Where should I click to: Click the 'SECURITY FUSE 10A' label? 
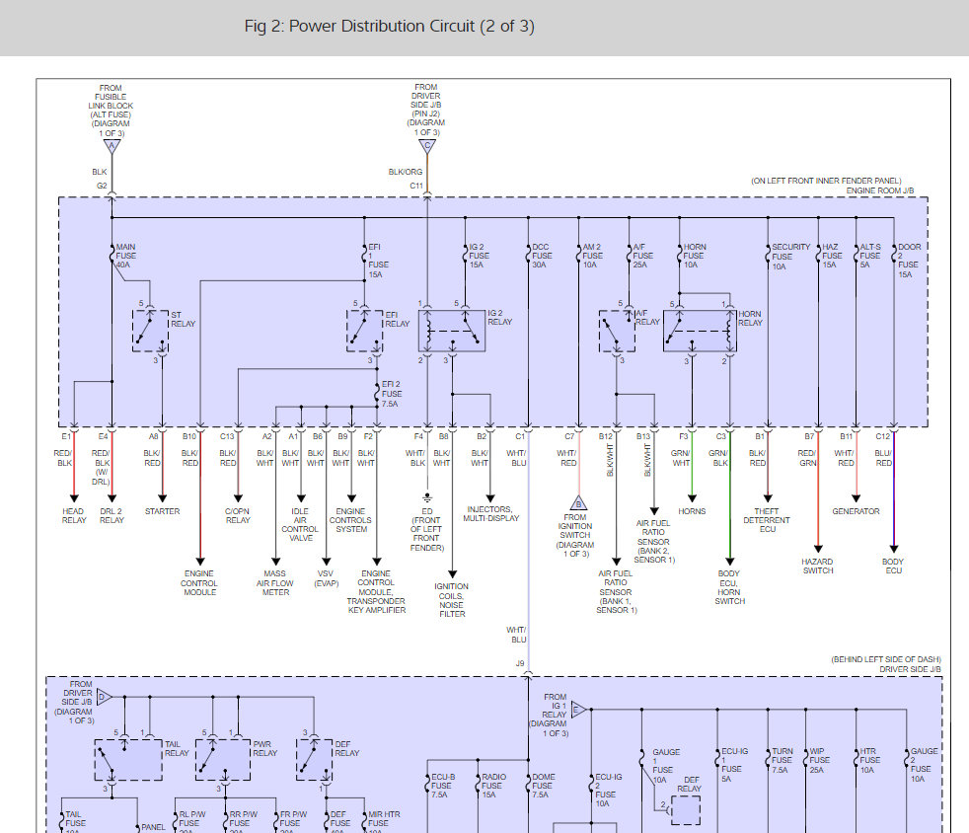[790, 257]
